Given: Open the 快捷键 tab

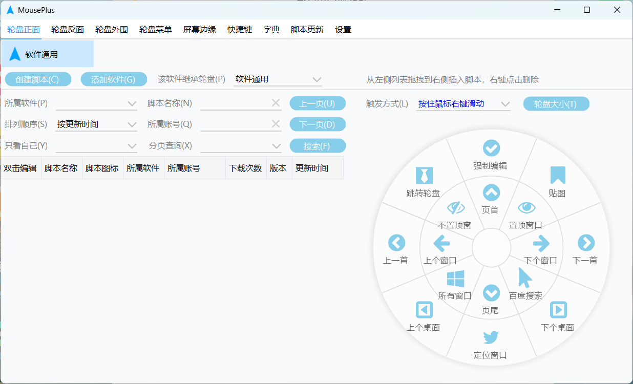Looking at the screenshot, I should [x=240, y=30].
